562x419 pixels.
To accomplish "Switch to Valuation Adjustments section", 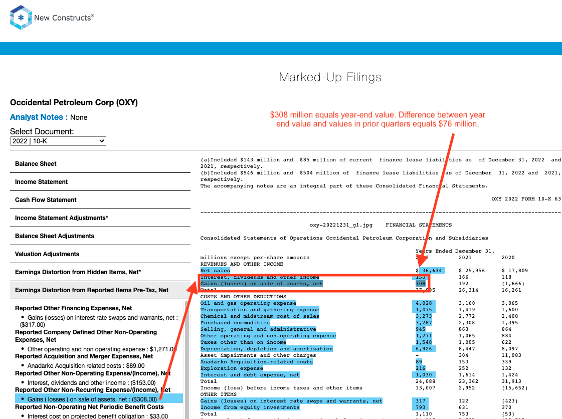I will [x=100, y=254].
